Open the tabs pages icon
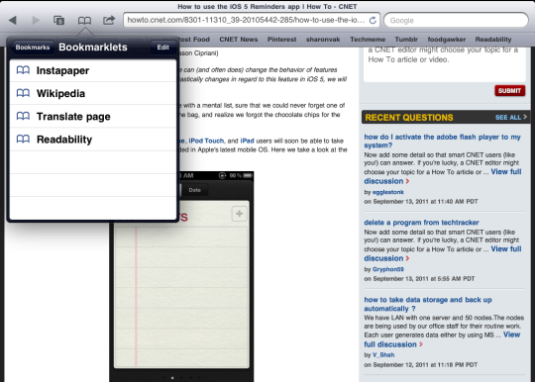 (59, 21)
